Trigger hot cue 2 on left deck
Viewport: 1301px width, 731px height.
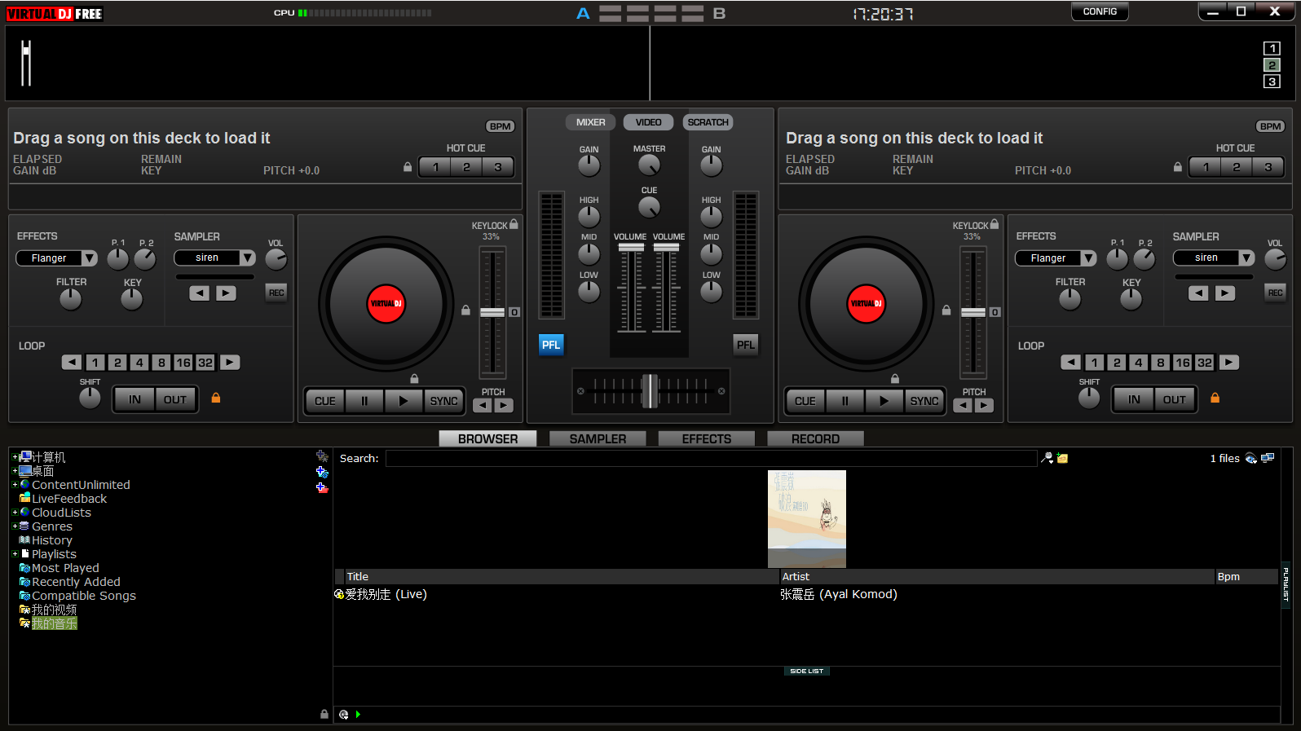[x=466, y=167]
